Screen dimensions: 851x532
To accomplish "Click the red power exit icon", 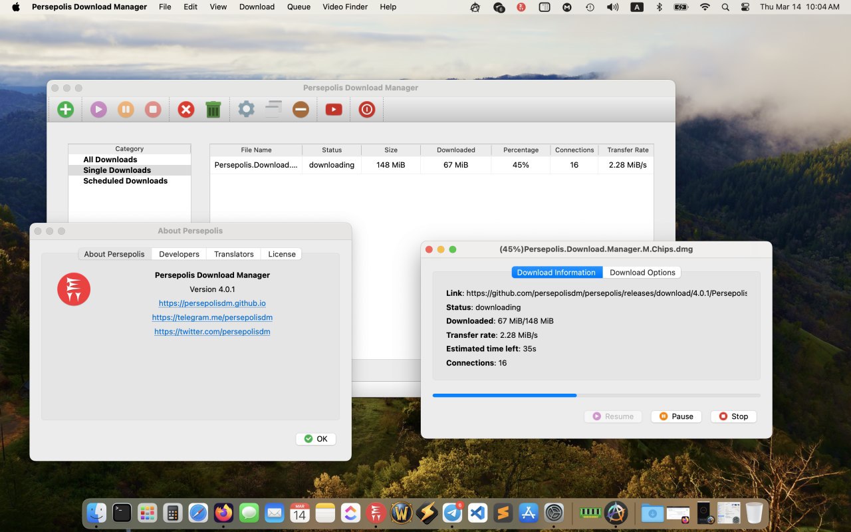I will tap(367, 110).
